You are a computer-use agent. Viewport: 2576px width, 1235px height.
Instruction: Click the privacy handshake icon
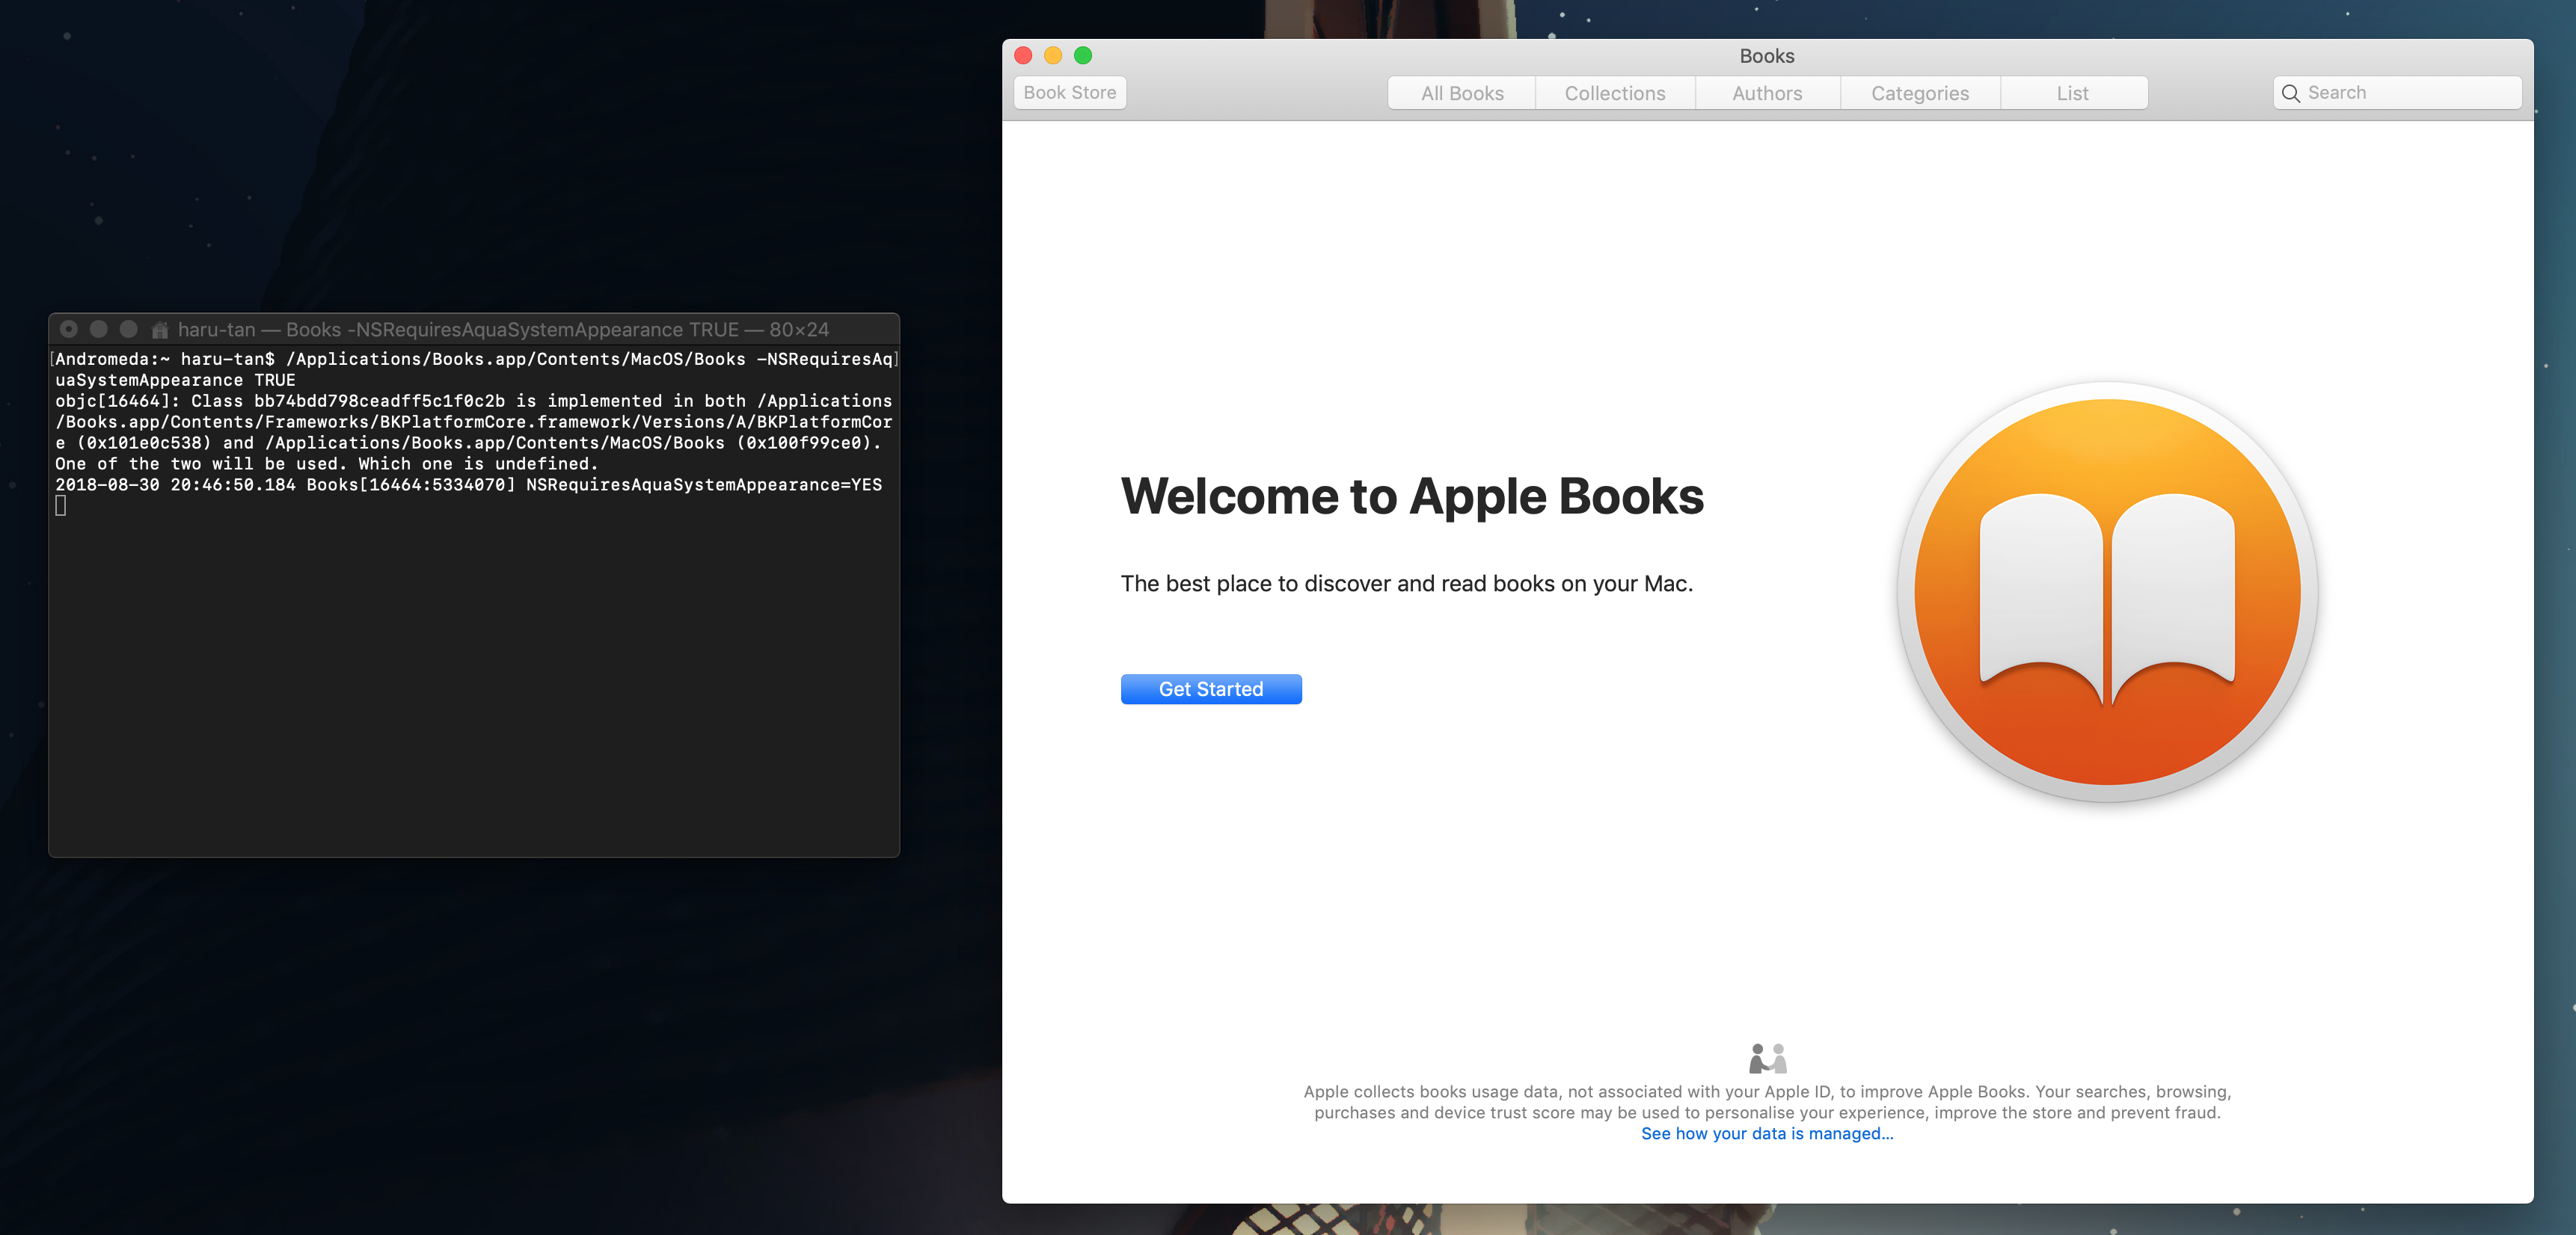(1767, 1057)
